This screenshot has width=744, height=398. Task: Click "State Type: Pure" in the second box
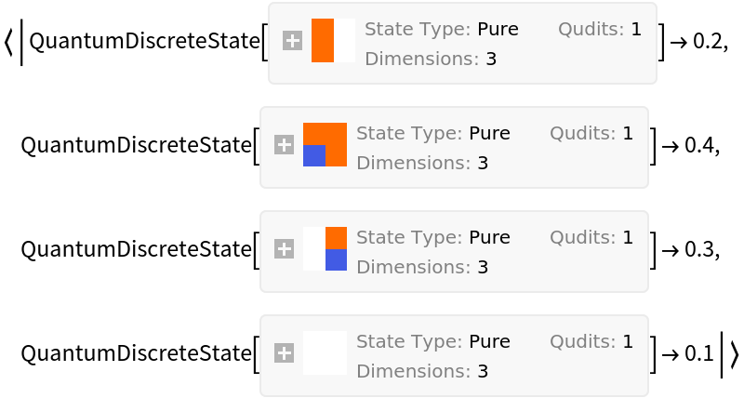[432, 133]
